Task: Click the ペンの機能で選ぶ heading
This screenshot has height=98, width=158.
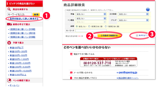Action: tap(21, 81)
